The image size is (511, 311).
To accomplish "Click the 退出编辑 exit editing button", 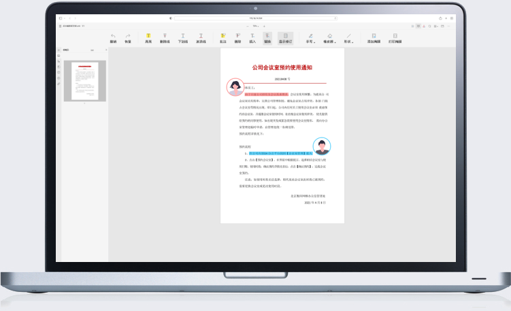I will [373, 37].
